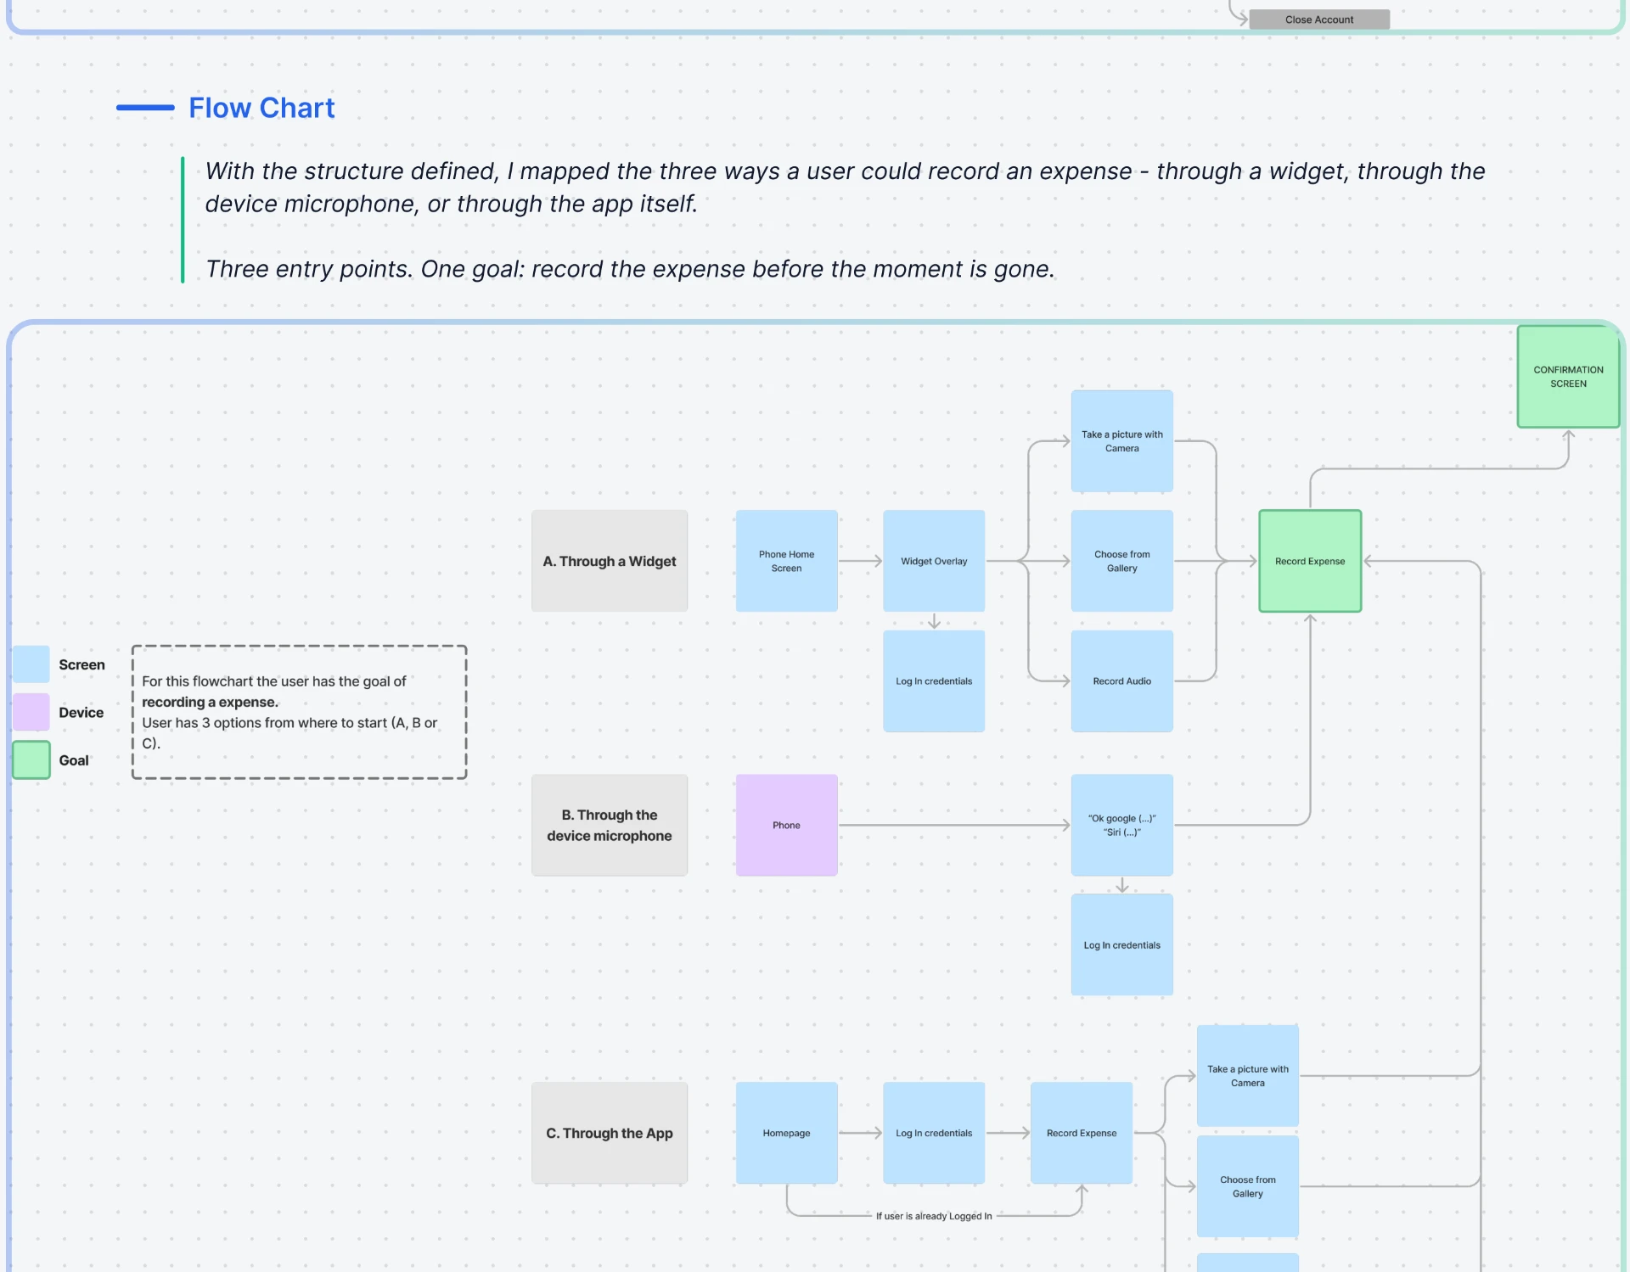1630x1272 pixels.
Task: Select the purple Phone device node
Action: (786, 825)
